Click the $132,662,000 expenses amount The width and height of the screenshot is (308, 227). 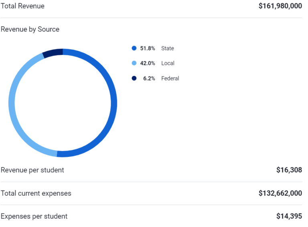(x=280, y=193)
